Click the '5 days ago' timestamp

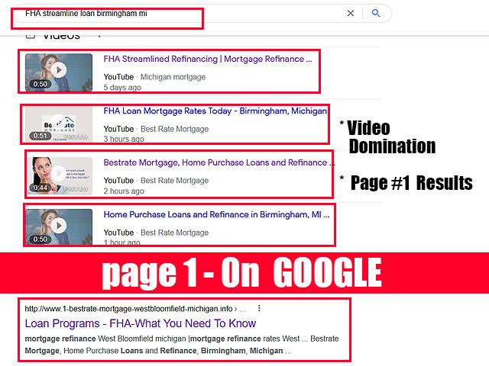(122, 88)
